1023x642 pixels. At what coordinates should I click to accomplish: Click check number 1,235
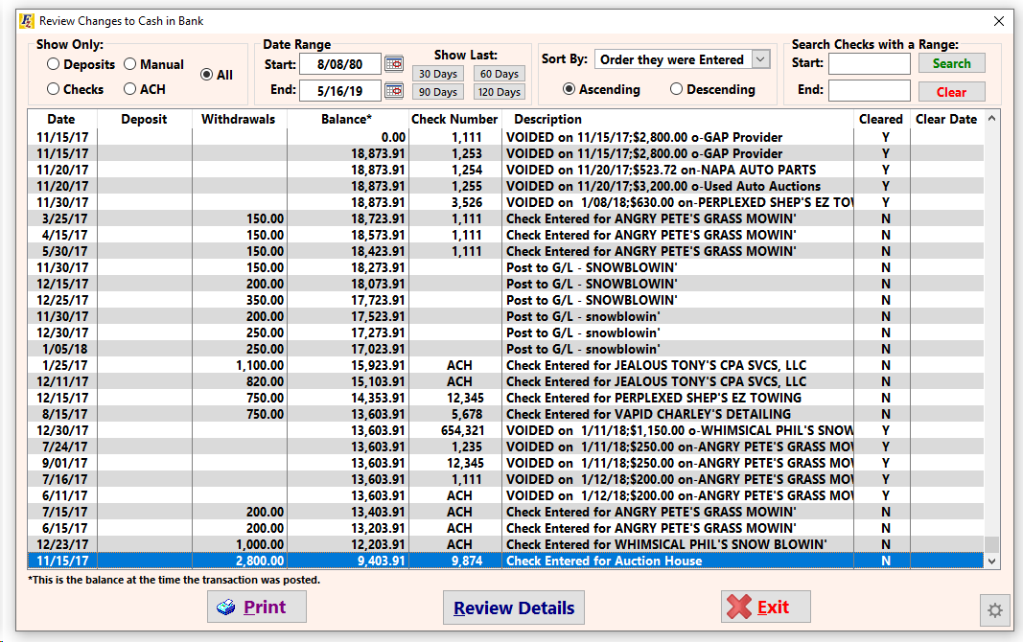(x=467, y=447)
